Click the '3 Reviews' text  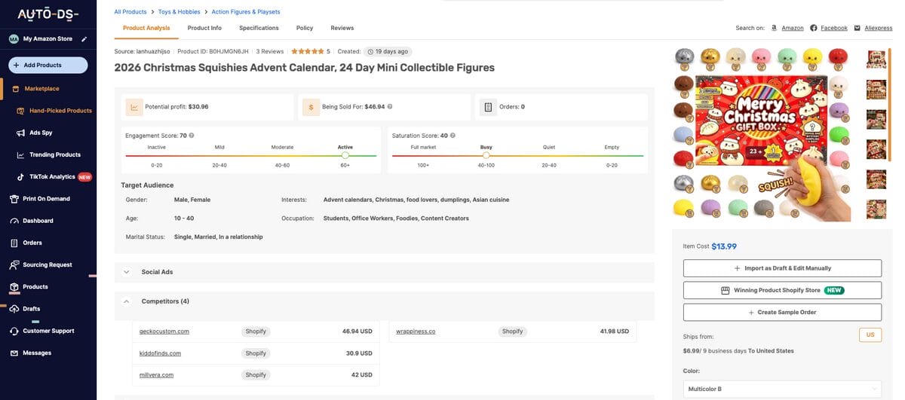tap(270, 52)
